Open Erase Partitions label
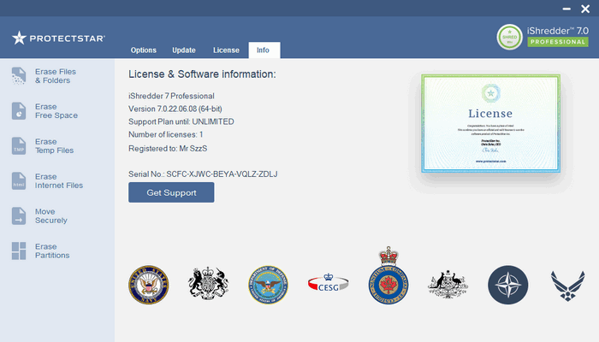Screen dimensions: 599x342 click(x=52, y=251)
